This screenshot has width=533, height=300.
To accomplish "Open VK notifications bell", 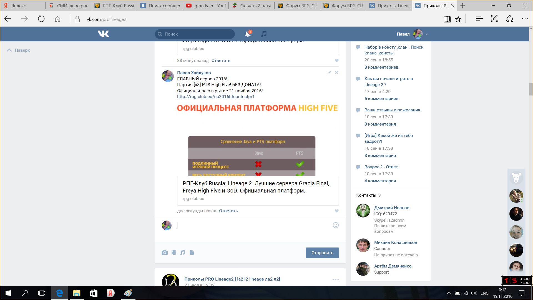I will point(248,34).
